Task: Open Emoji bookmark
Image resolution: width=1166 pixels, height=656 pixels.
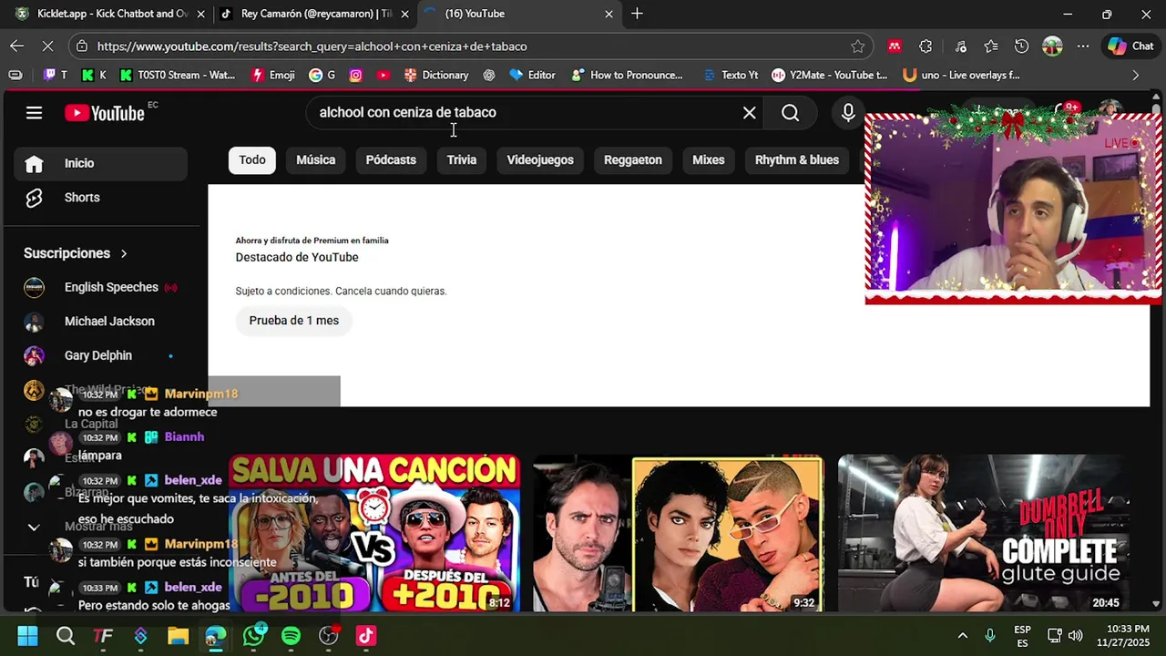Action: [x=273, y=75]
